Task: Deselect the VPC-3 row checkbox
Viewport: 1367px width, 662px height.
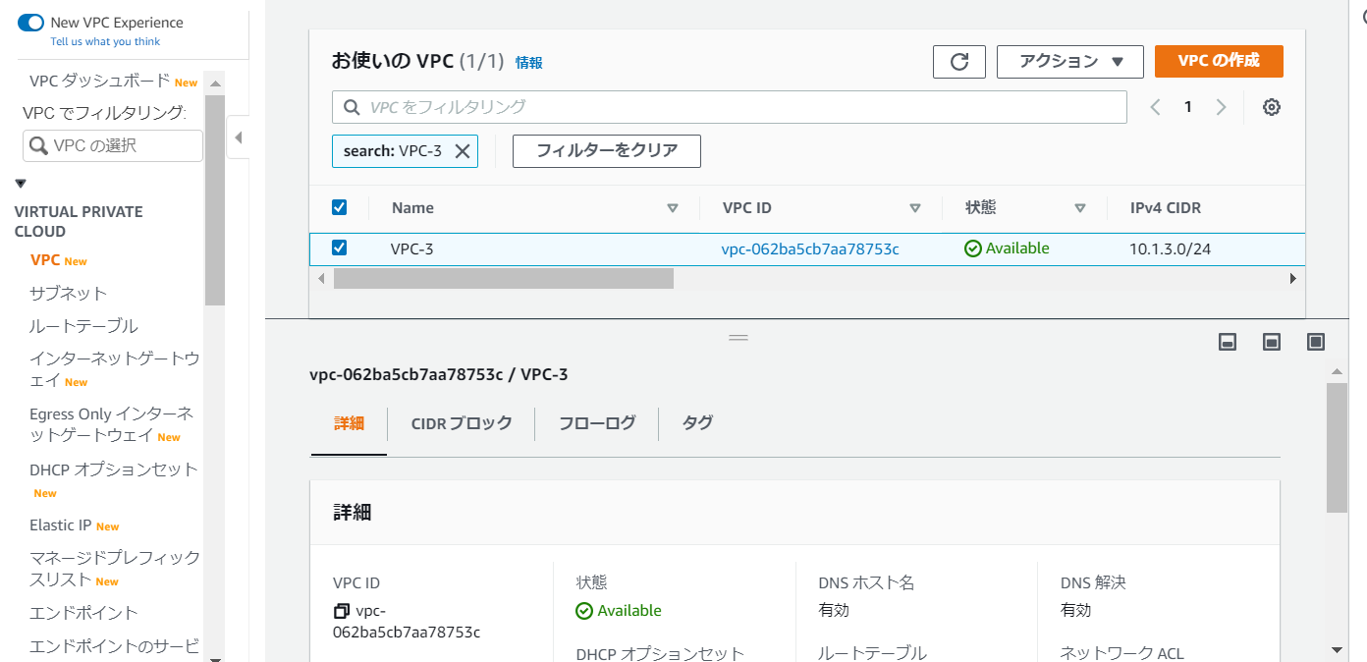Action: (x=340, y=248)
